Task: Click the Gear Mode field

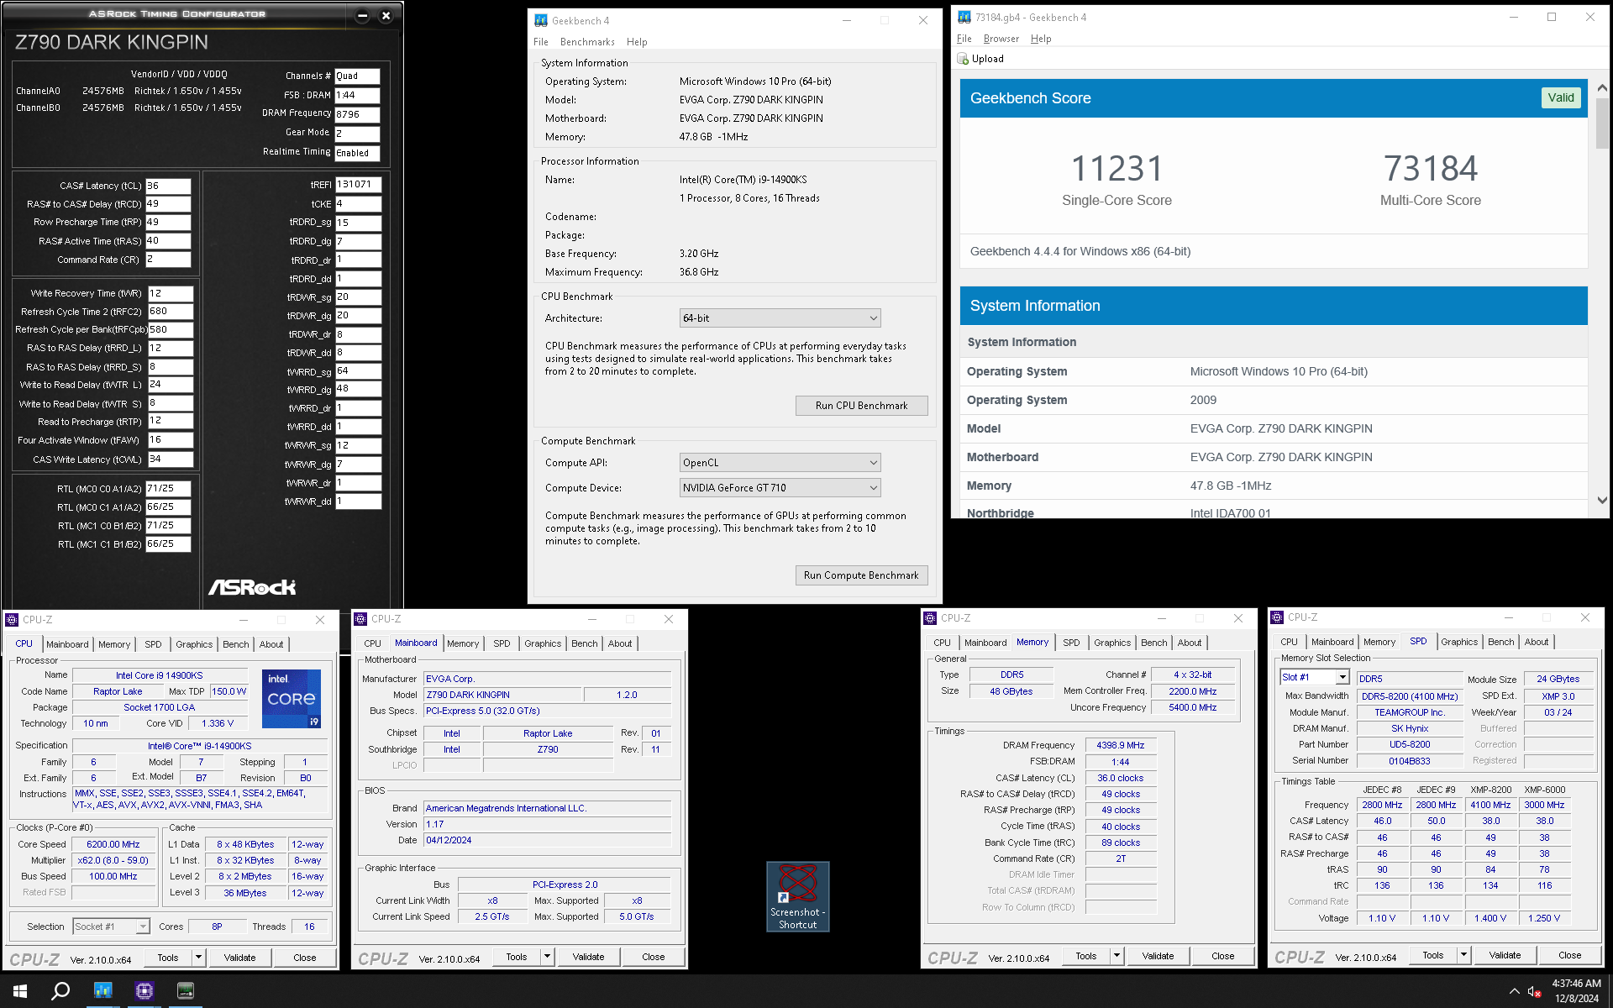Action: coord(357,134)
